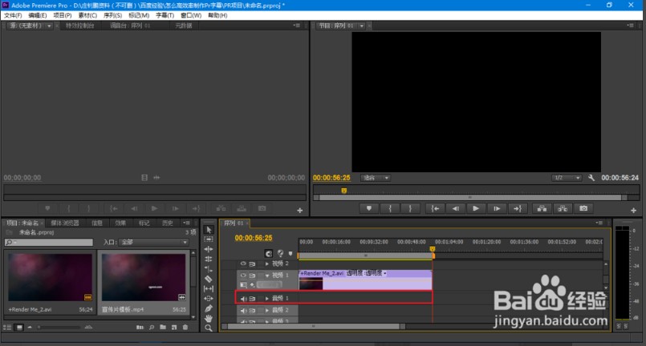Select the Zoom tool magnifier

209,328
